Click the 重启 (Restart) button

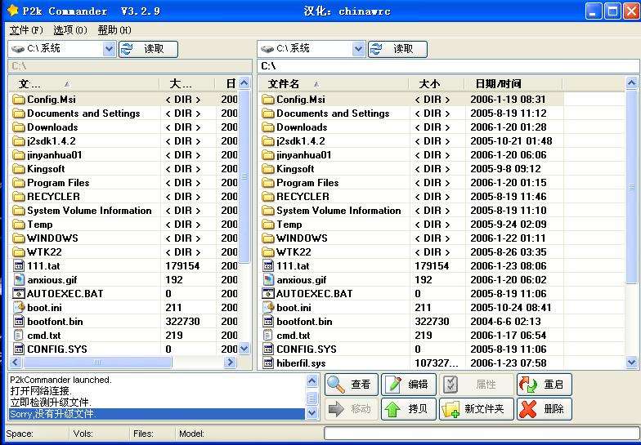pyautogui.click(x=544, y=385)
